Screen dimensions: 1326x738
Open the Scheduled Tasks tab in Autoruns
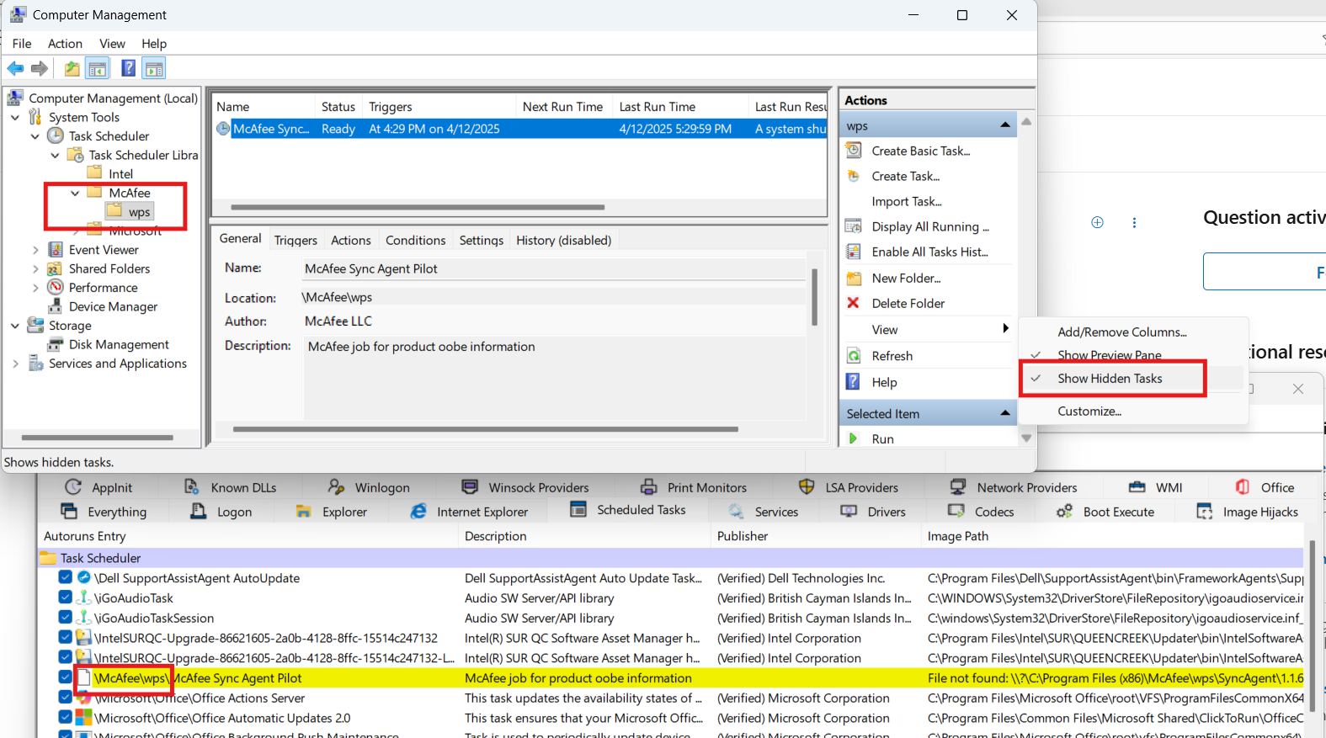pos(628,510)
